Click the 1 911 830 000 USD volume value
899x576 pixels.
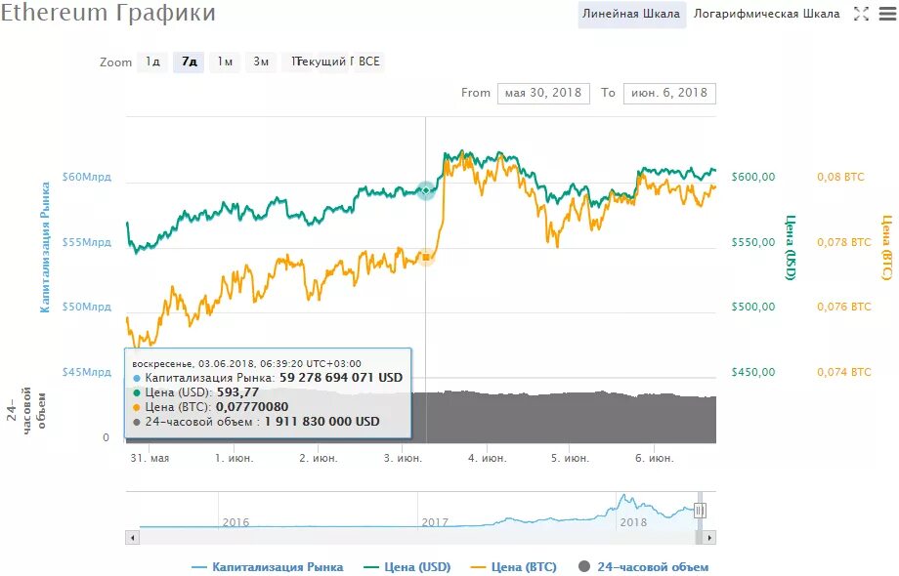coord(321,422)
